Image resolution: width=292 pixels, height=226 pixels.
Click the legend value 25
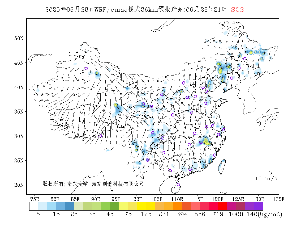point(74,214)
